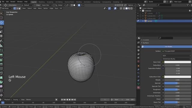Screen dimensions: 192x108
Task: Open the Render menu
Action: point(13,2)
